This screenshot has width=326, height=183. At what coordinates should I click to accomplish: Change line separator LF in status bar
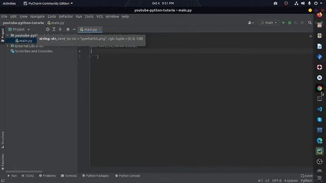(x=267, y=181)
